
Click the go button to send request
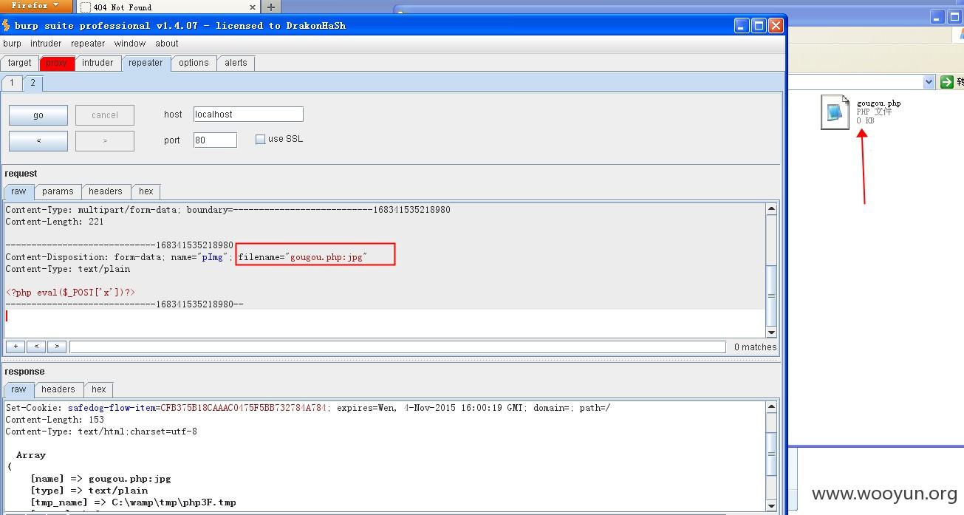coord(38,115)
